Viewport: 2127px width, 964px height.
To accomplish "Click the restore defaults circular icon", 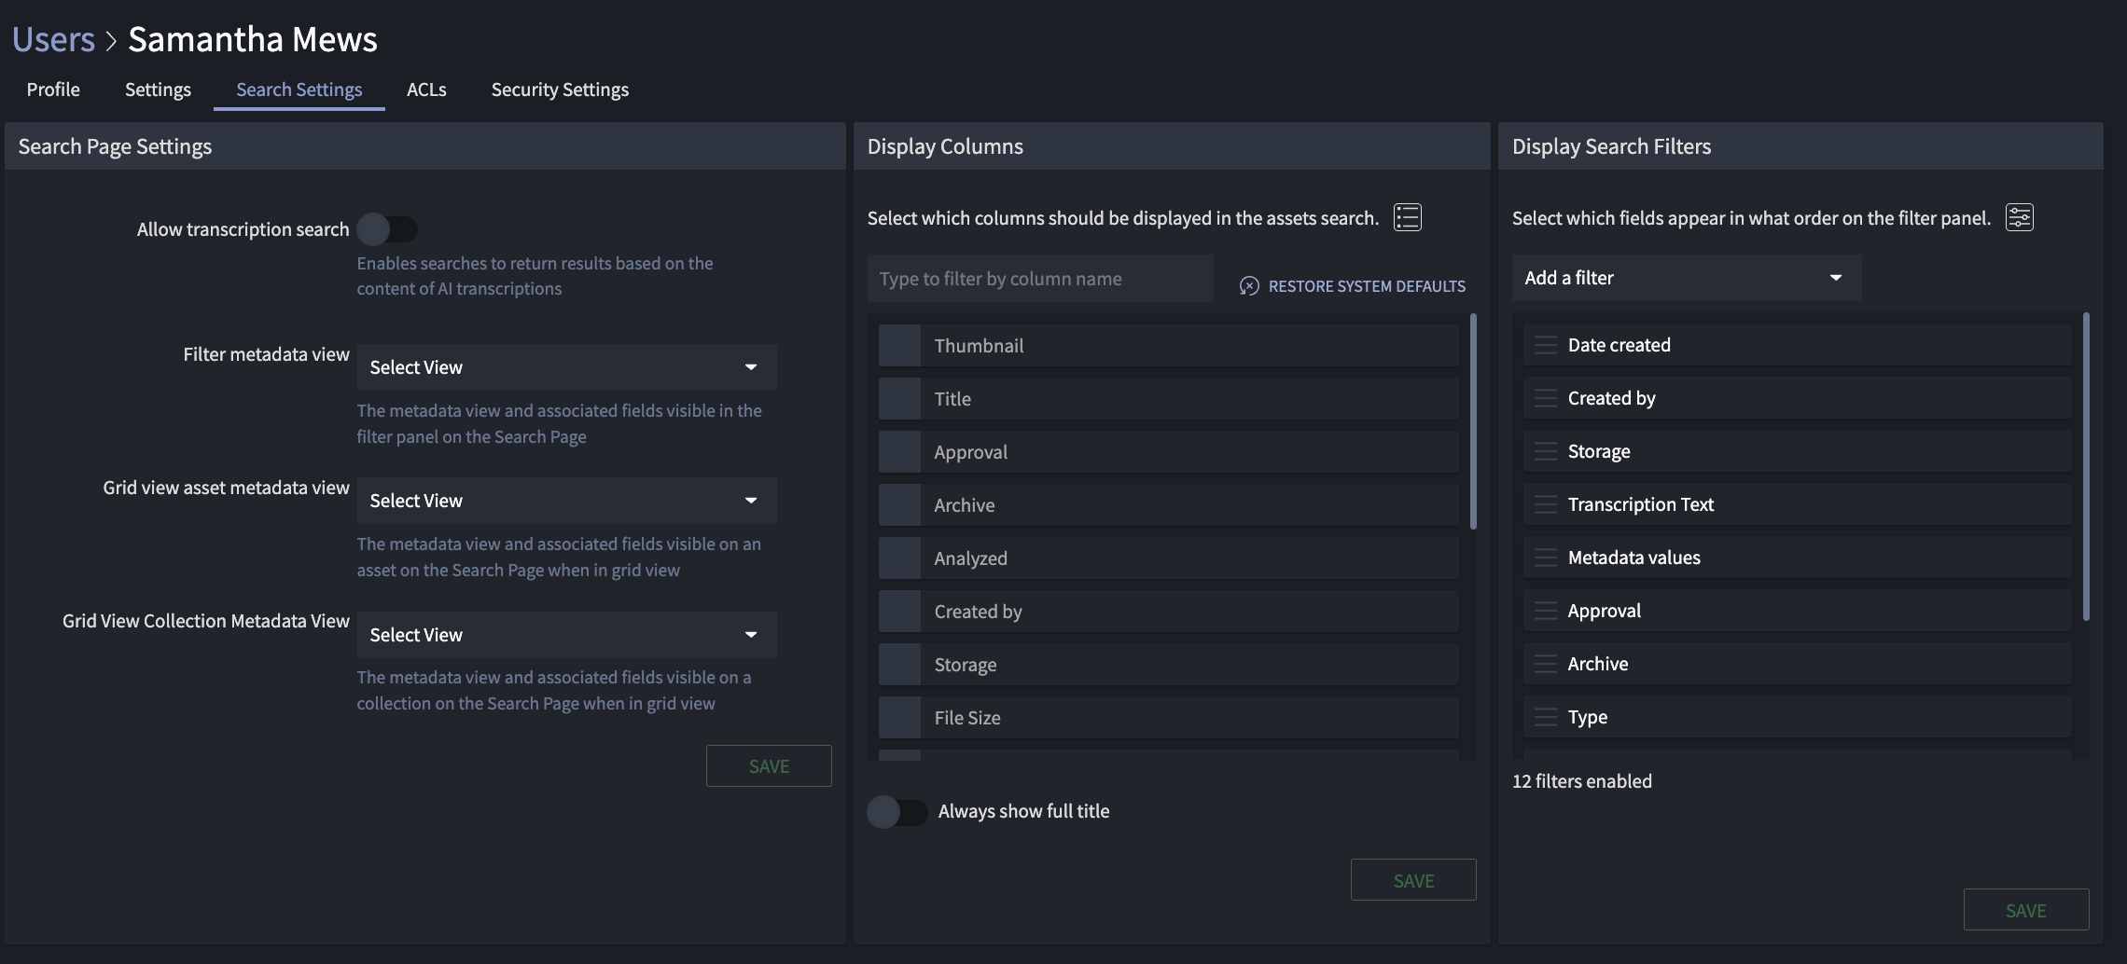I will click(1249, 286).
